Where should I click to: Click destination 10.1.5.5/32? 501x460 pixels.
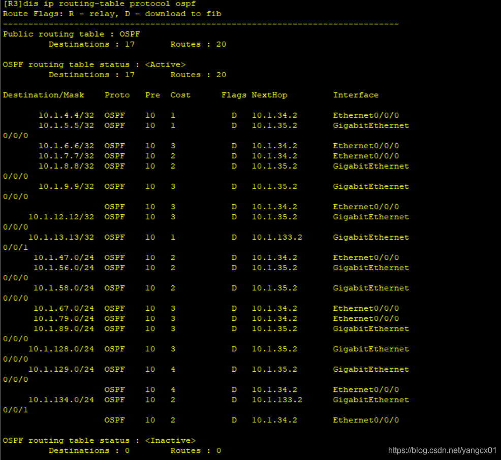tap(66, 125)
